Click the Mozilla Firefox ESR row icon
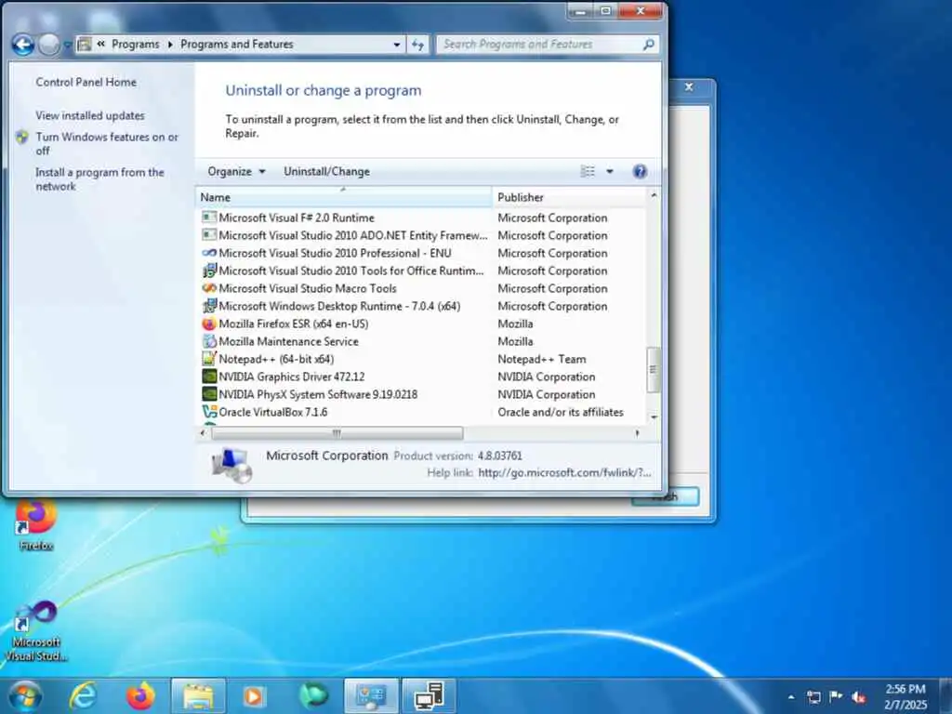952x714 pixels. [x=209, y=324]
